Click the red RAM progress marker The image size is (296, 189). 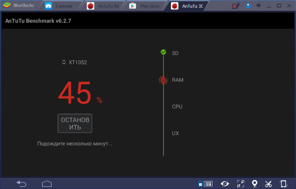coord(163,80)
